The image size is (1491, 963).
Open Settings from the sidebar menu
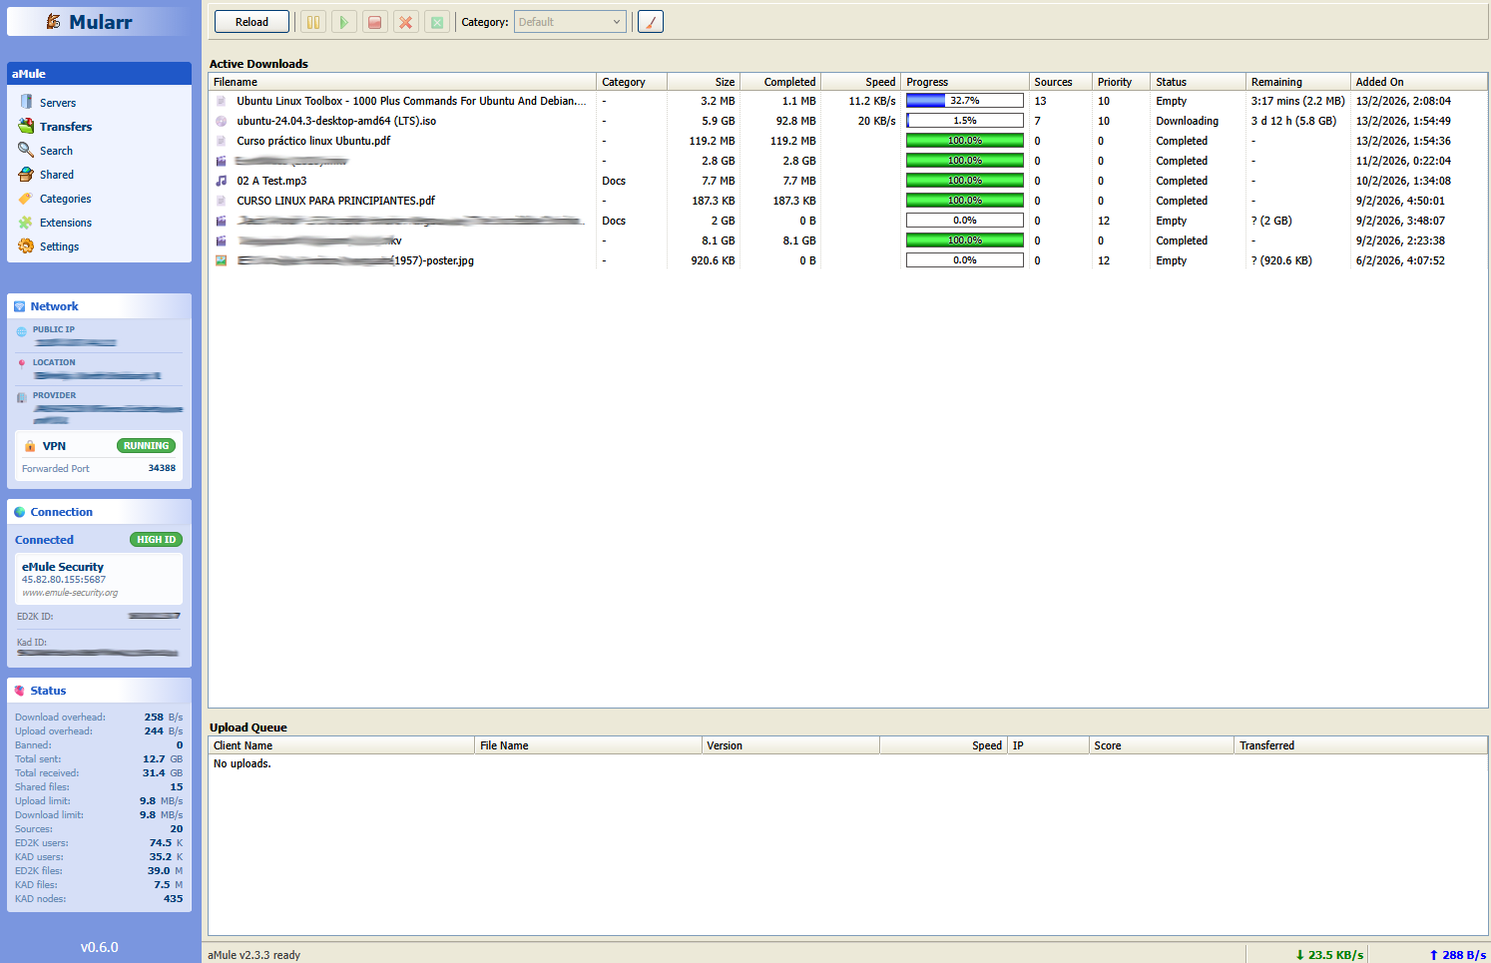[x=59, y=246]
